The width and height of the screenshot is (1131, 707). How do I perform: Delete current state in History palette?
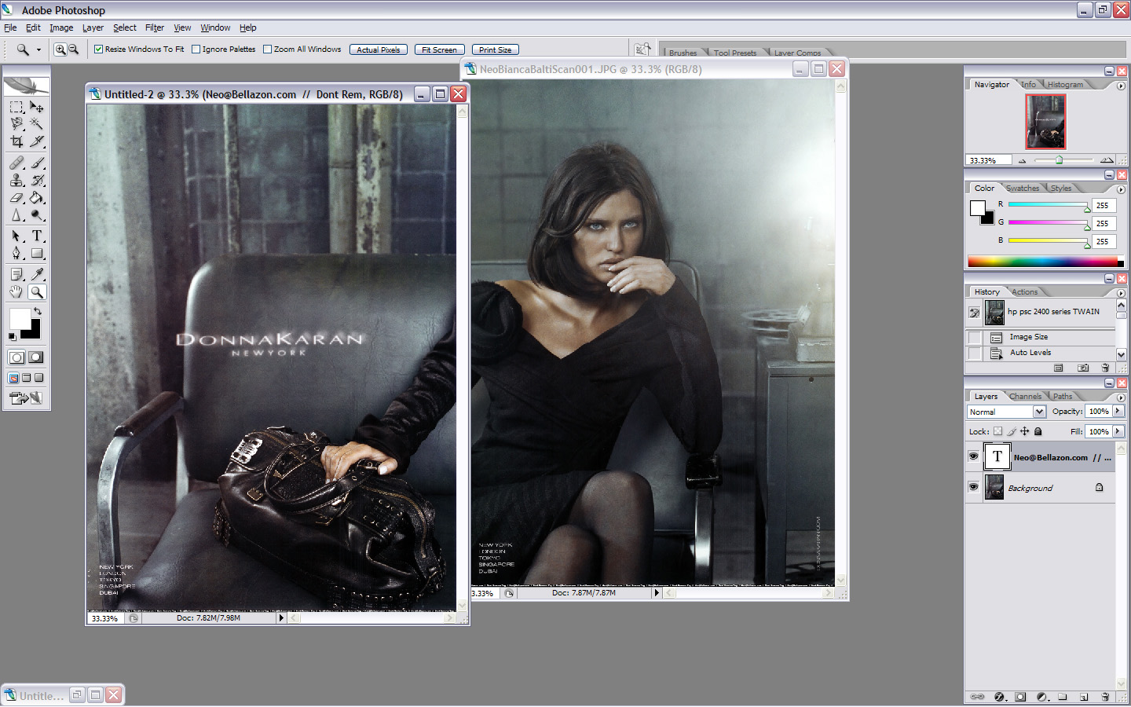tap(1105, 368)
